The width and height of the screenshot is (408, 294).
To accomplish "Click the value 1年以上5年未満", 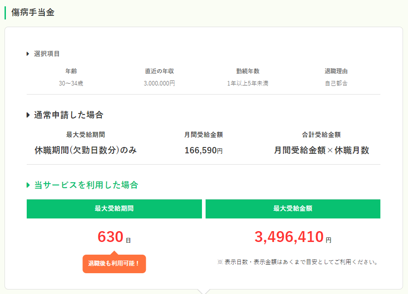I will tap(248, 83).
